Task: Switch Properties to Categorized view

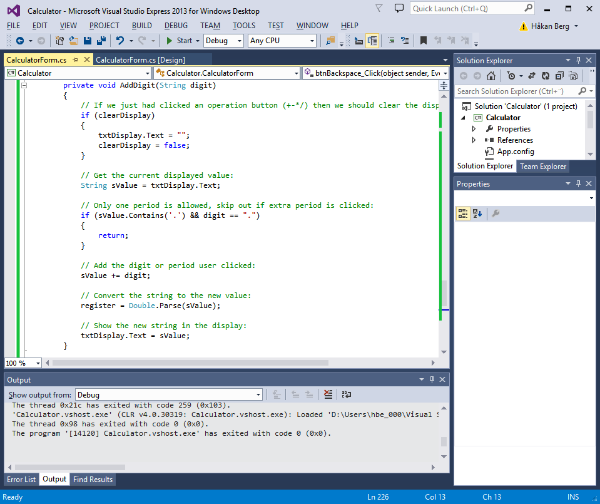Action: (463, 213)
